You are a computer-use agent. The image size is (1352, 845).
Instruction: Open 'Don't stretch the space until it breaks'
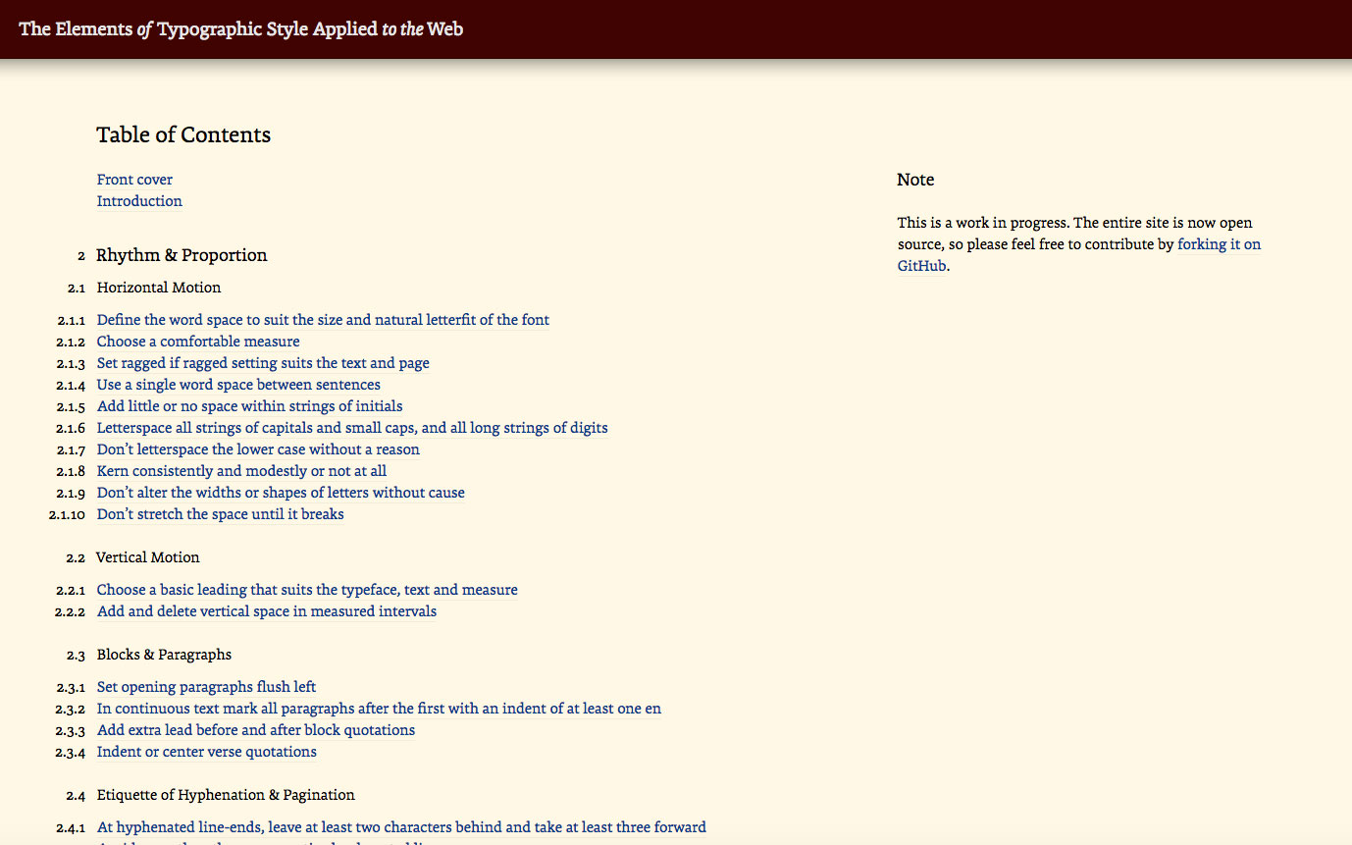coord(220,514)
